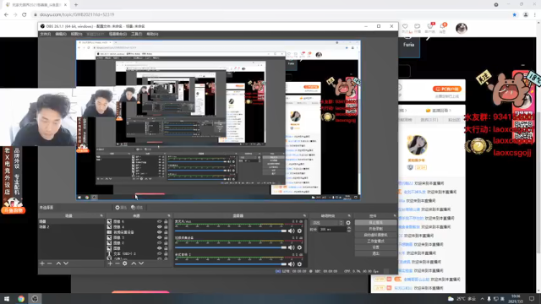Click the OBS icon in the taskbar
541x304 pixels.
(35, 298)
